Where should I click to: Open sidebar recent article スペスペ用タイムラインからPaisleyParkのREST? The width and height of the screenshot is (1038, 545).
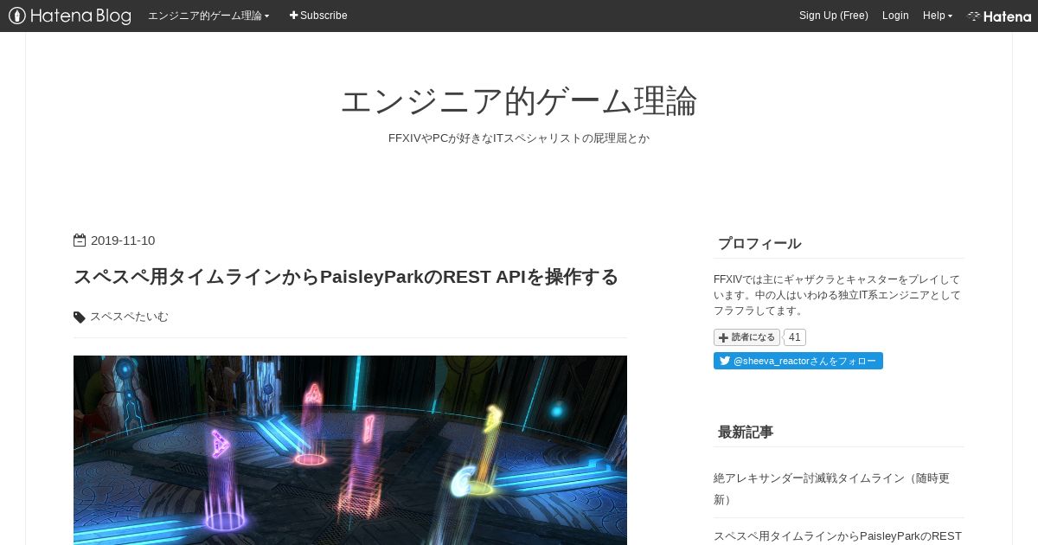pos(837,536)
